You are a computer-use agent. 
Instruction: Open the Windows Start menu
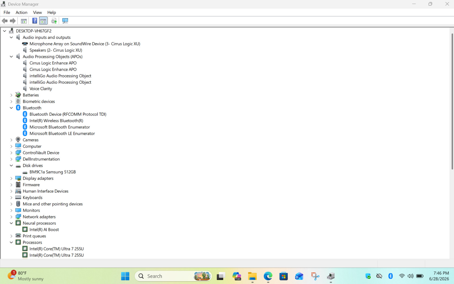(125, 276)
